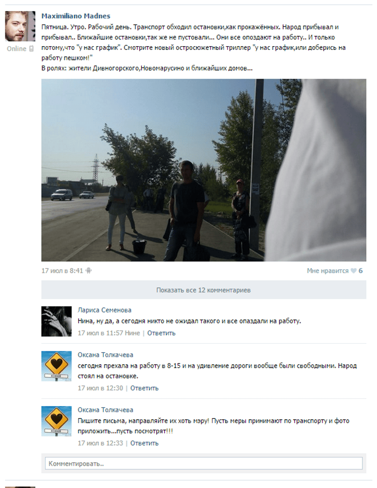Screen dimensions: 377x488
Task: Expand all 12 comments with Показать все
Action: click(204, 290)
